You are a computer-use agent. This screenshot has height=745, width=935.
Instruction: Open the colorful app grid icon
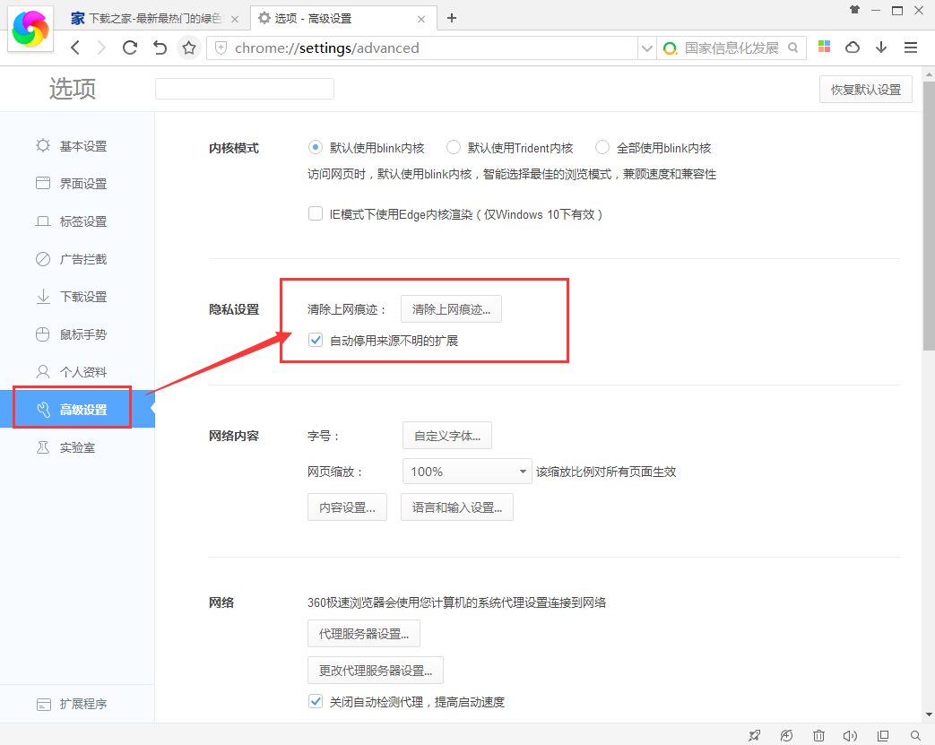coord(824,47)
